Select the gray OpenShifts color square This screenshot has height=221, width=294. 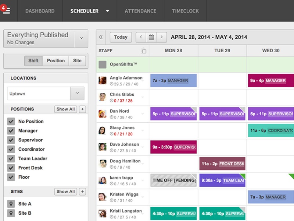[103, 64]
